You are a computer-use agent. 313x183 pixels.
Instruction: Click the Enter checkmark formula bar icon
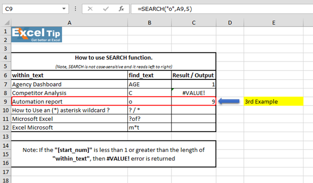coord(106,9)
